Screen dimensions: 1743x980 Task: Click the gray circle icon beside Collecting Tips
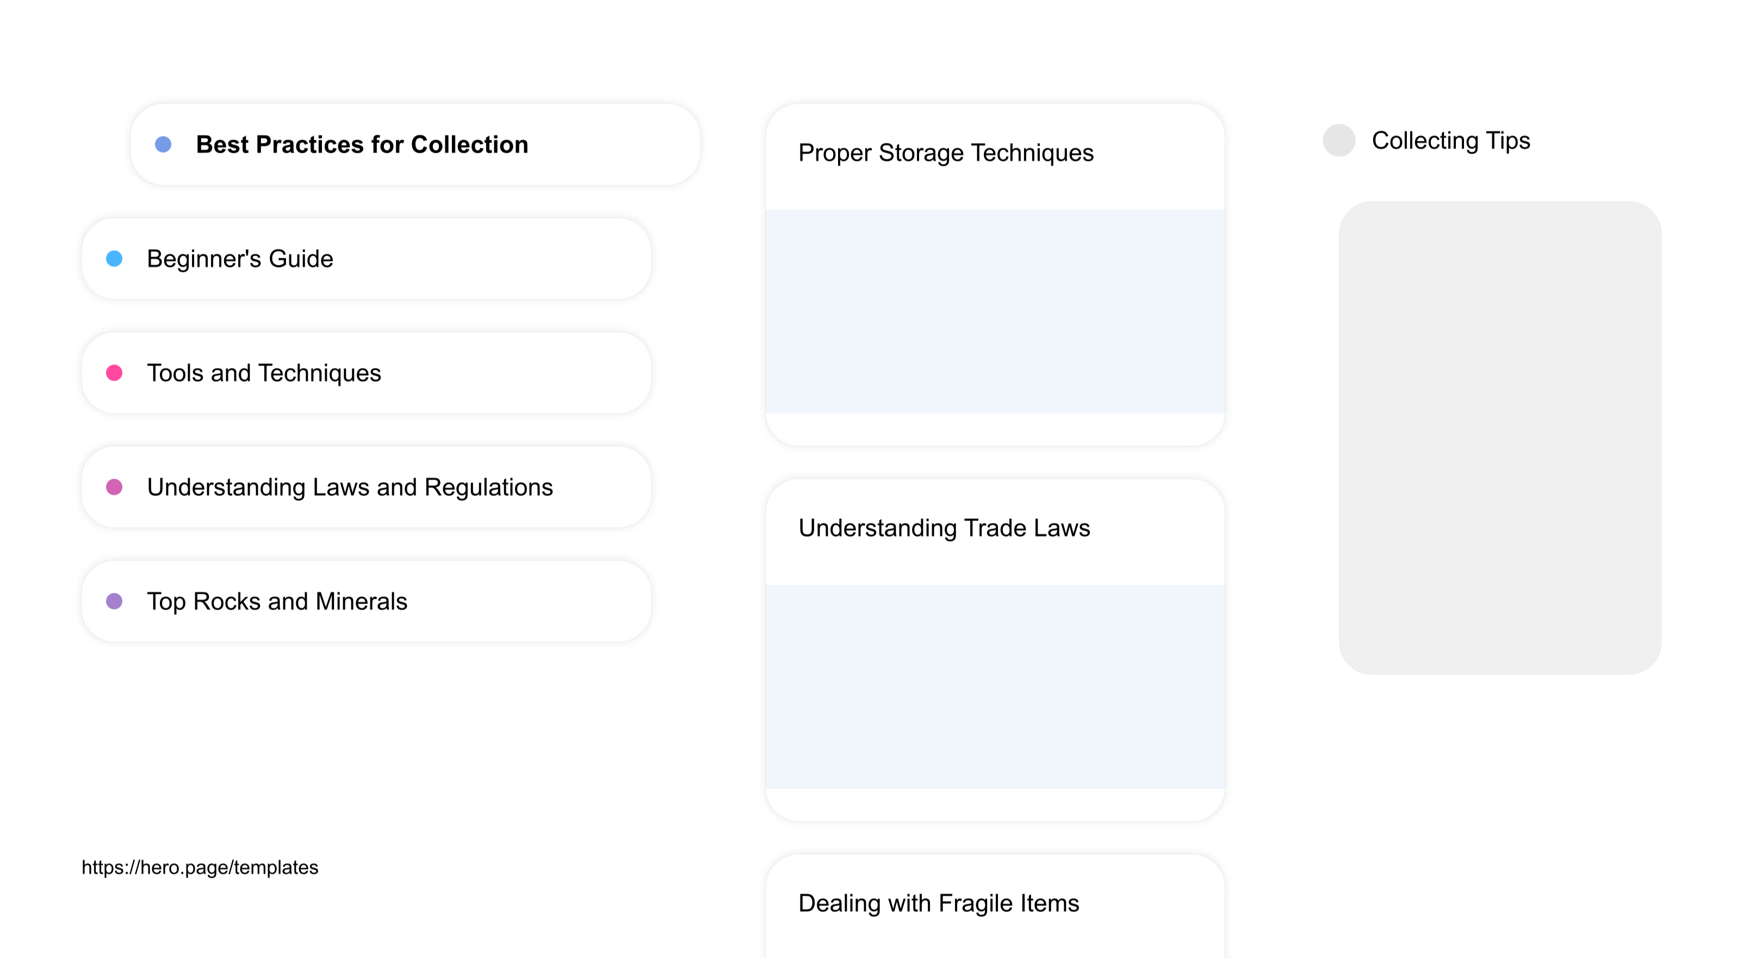pos(1338,141)
